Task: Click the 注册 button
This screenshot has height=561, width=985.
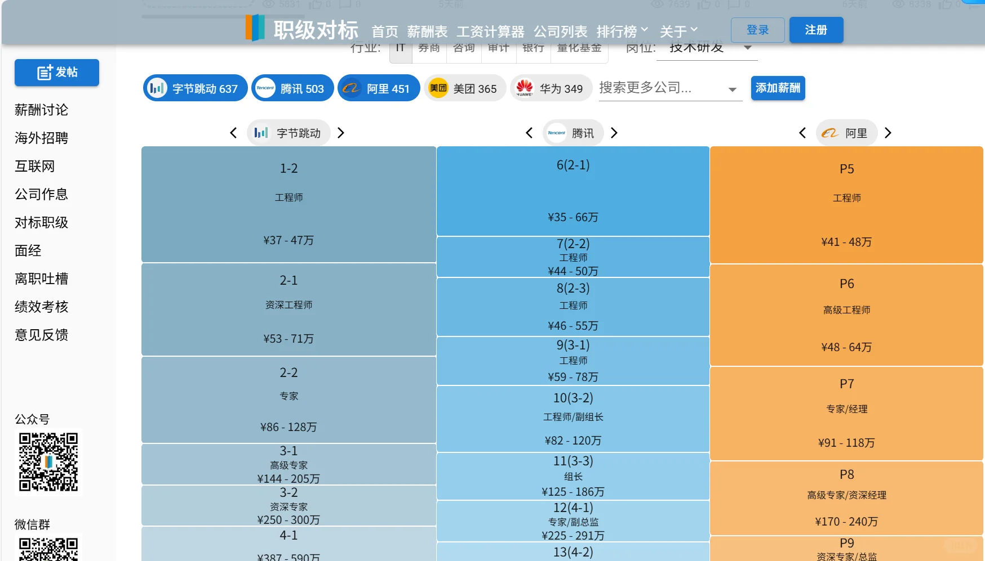Action: tap(816, 30)
